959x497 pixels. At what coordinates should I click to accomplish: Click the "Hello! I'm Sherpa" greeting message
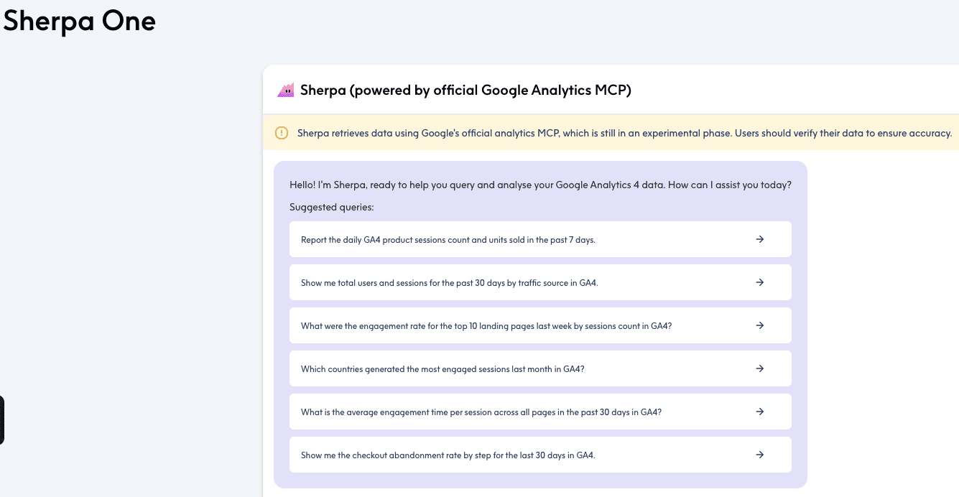point(540,185)
